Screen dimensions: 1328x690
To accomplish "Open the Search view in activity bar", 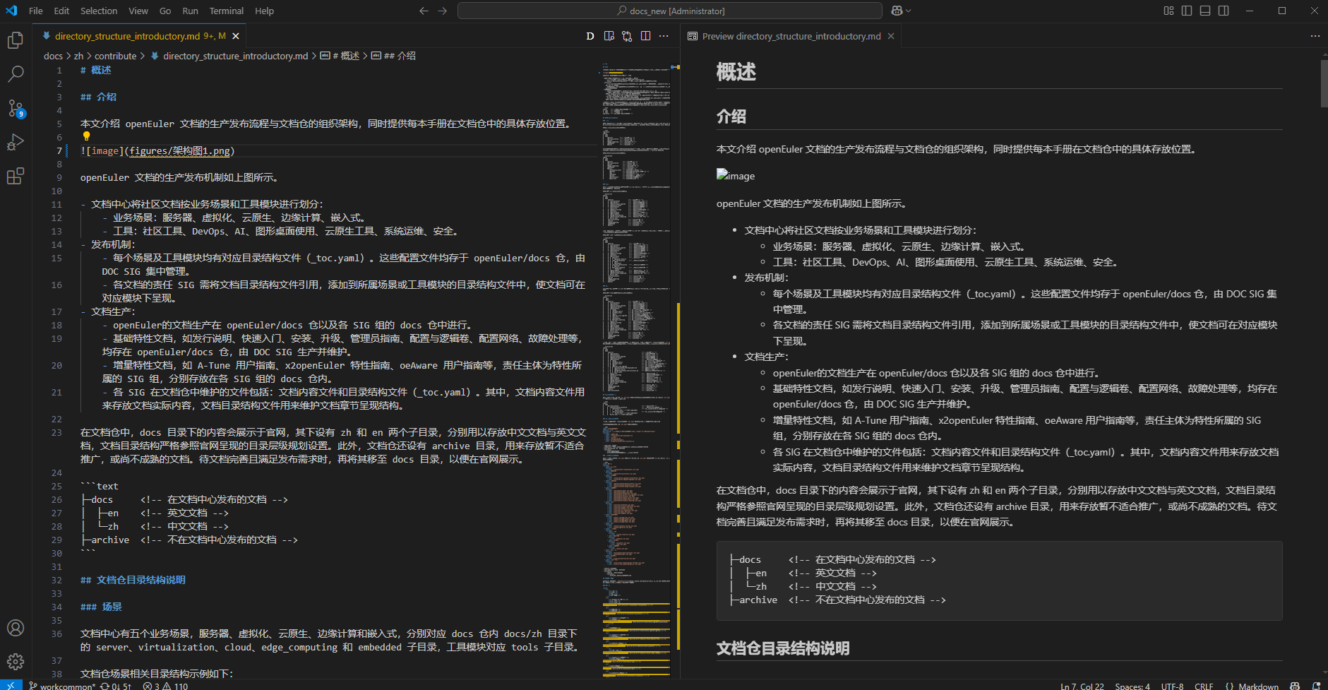I will click(x=16, y=73).
